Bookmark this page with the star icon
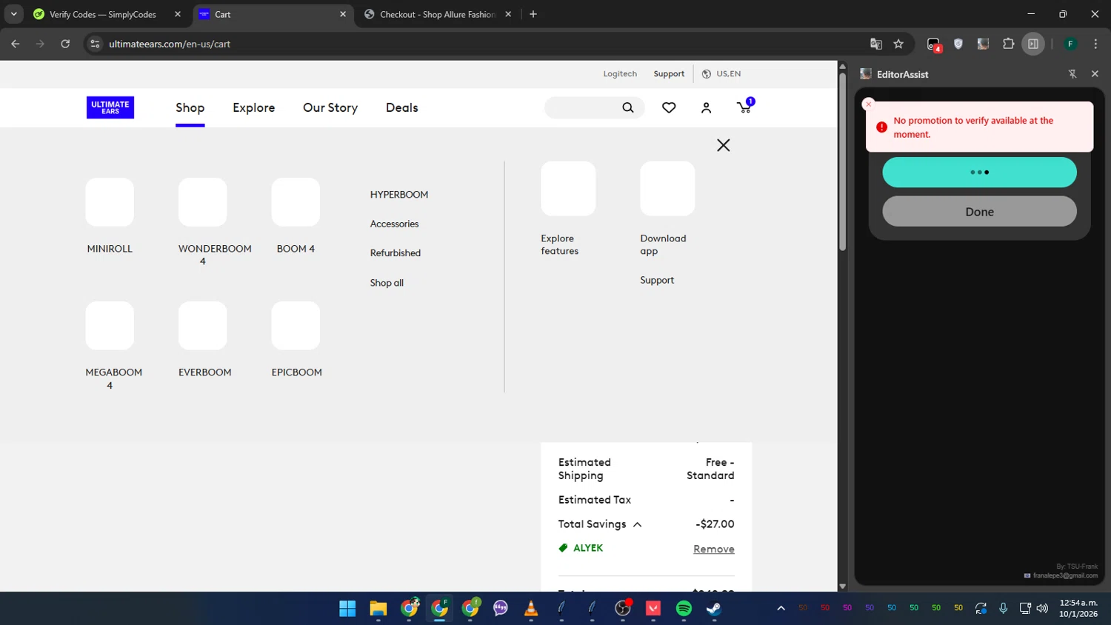1111x625 pixels. 898,44
